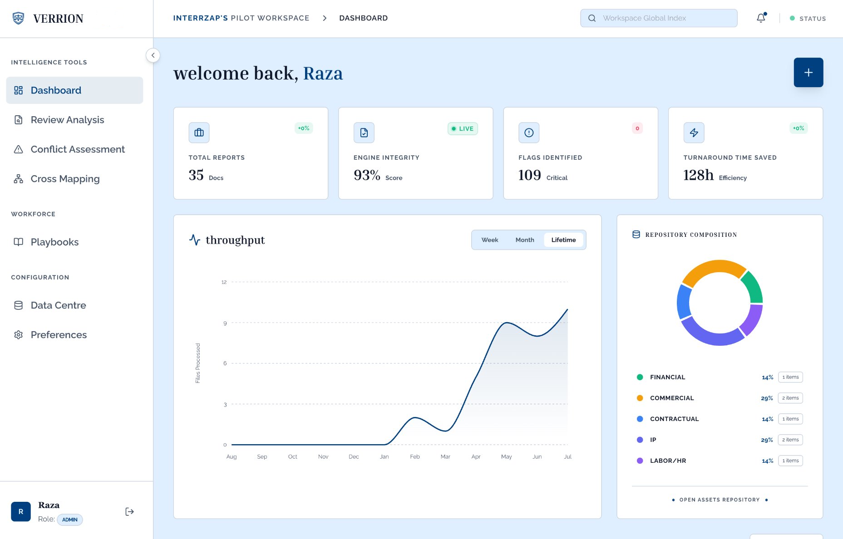Screen dimensions: 843x539
Task: Click the Preferences gear icon
Action: tap(18, 335)
